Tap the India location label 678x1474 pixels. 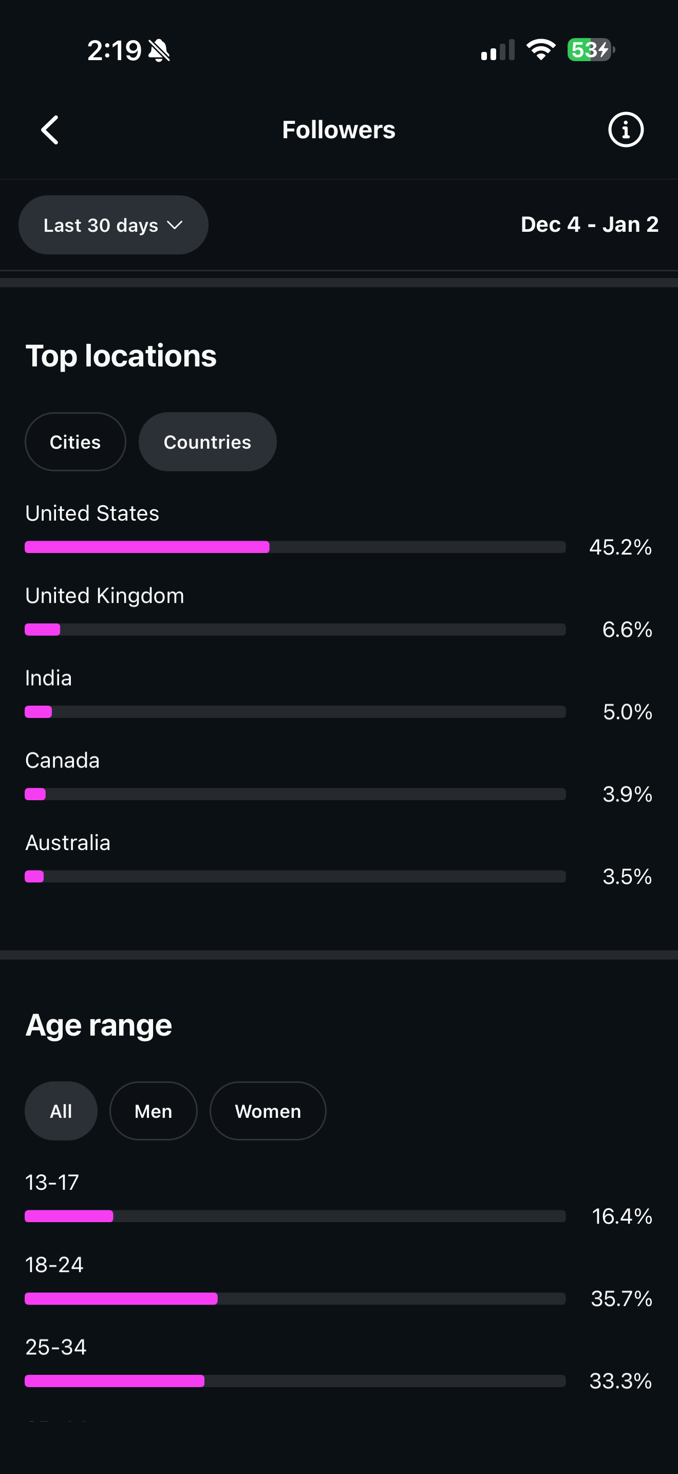(x=49, y=678)
